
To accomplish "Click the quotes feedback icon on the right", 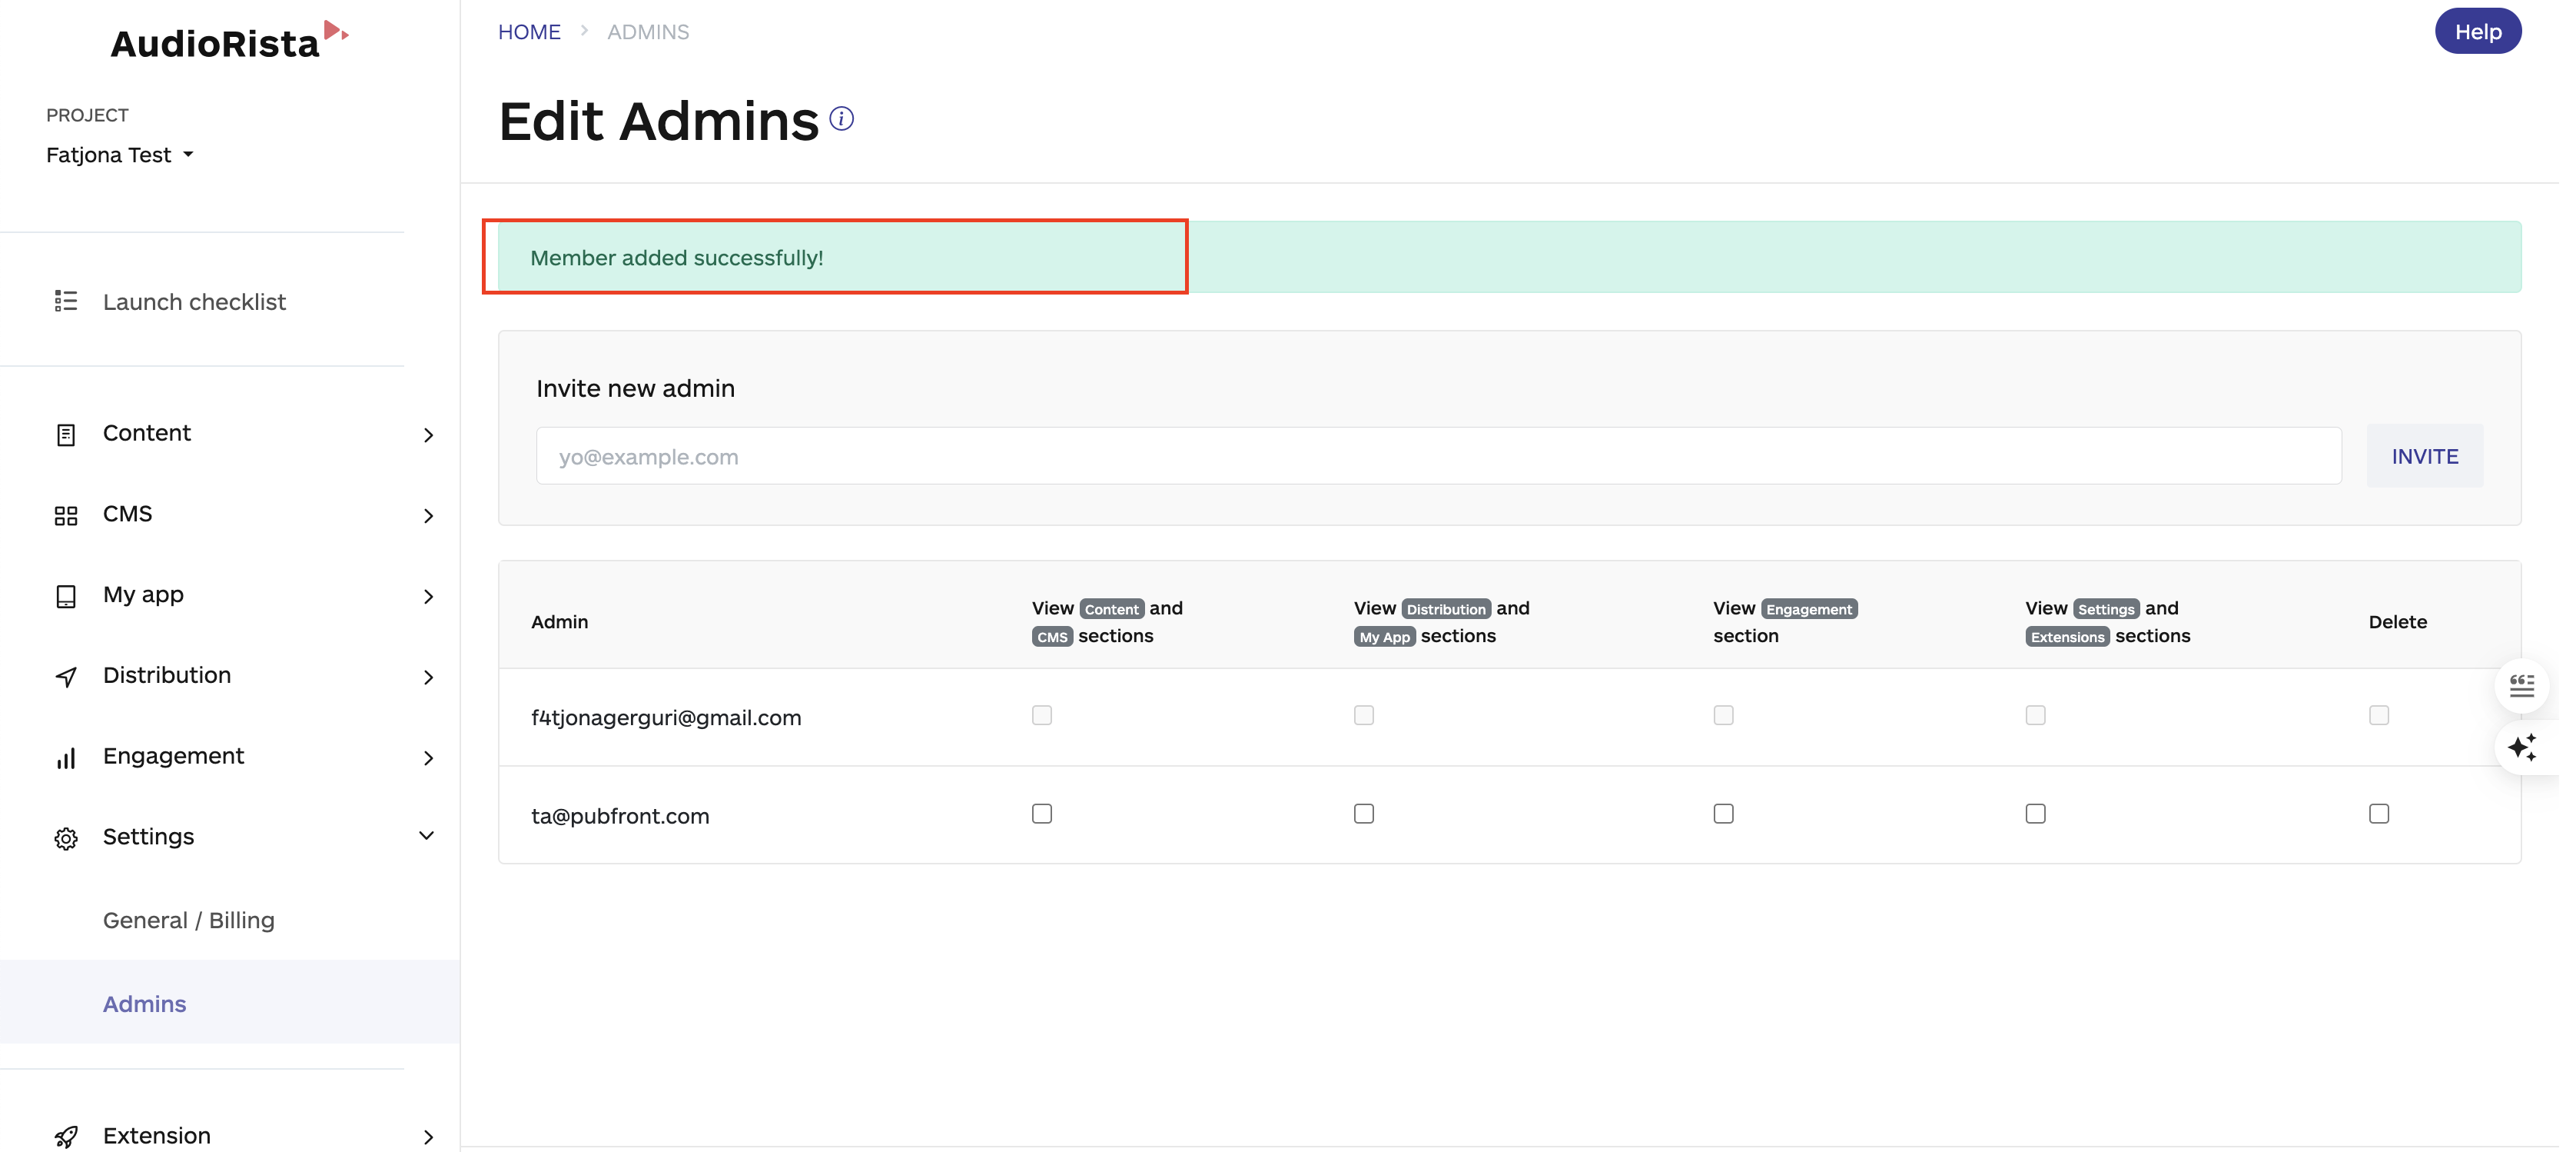I will pos(2522,686).
